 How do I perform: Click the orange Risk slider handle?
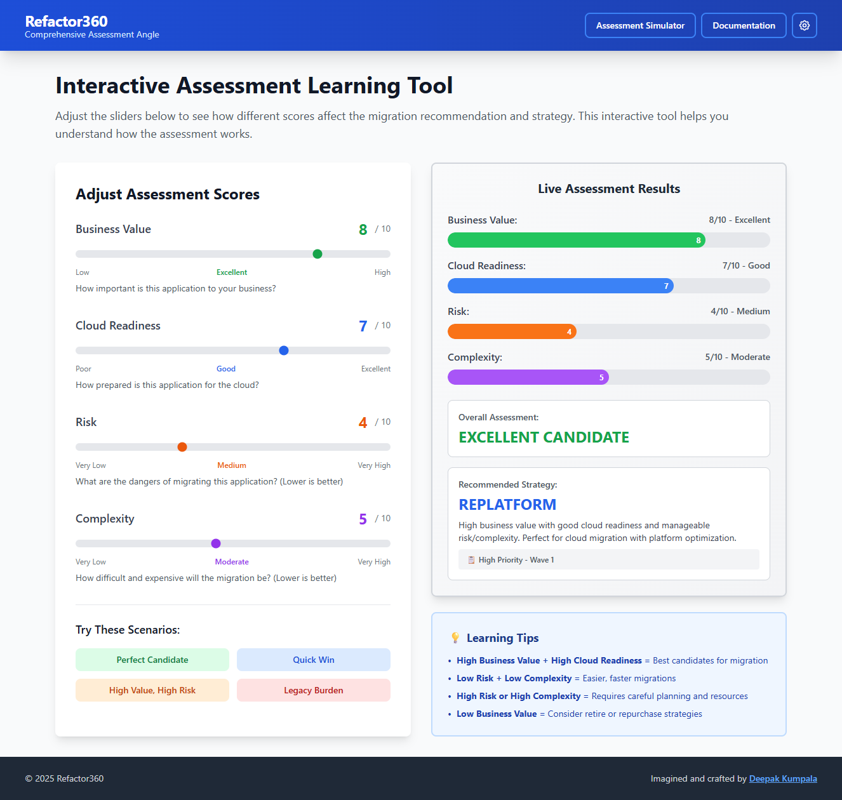pos(182,447)
